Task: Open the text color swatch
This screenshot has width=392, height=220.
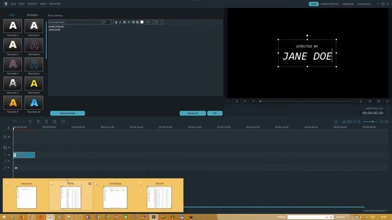Action: [x=142, y=22]
